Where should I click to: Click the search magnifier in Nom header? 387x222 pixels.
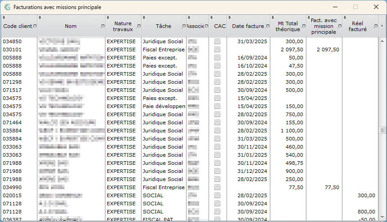[x=102, y=26]
